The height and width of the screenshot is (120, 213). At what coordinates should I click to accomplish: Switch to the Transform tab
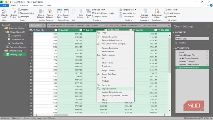point(24,5)
